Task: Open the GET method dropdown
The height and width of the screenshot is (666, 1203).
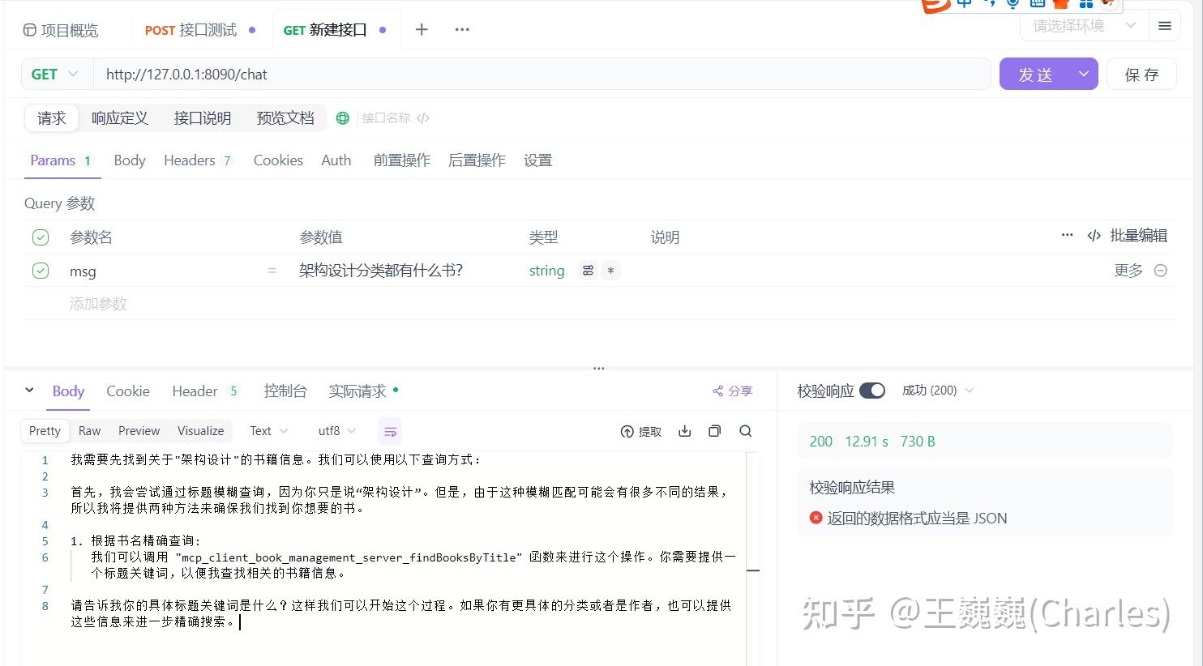Action: (x=54, y=74)
